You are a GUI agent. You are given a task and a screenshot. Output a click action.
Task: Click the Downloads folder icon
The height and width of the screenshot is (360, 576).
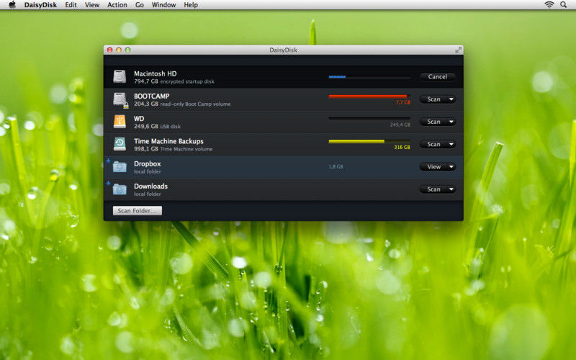click(120, 189)
